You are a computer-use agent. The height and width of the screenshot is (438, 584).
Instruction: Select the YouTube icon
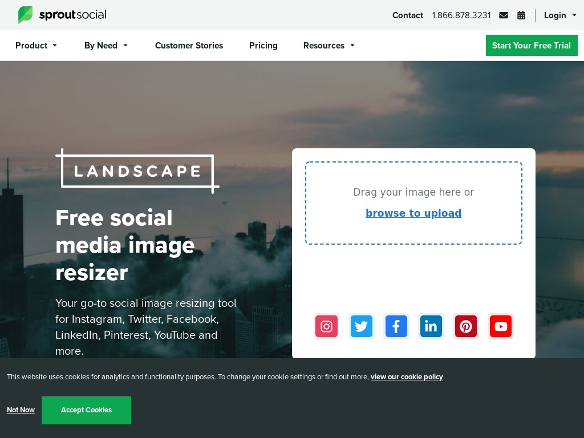click(501, 326)
